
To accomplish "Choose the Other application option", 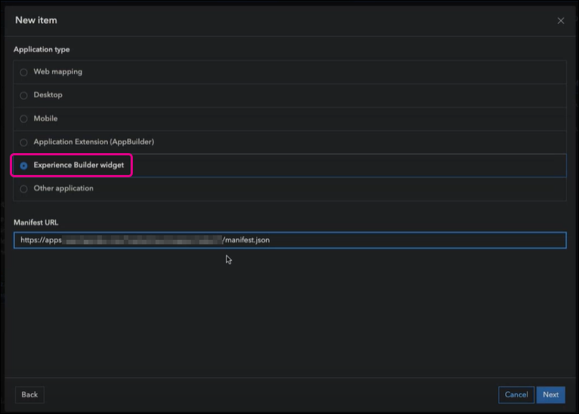I will pyautogui.click(x=290, y=189).
